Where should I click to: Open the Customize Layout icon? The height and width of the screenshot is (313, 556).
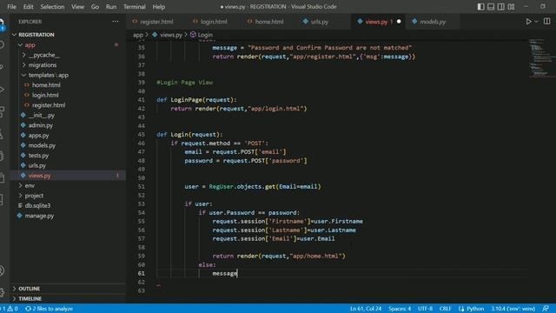click(511, 7)
